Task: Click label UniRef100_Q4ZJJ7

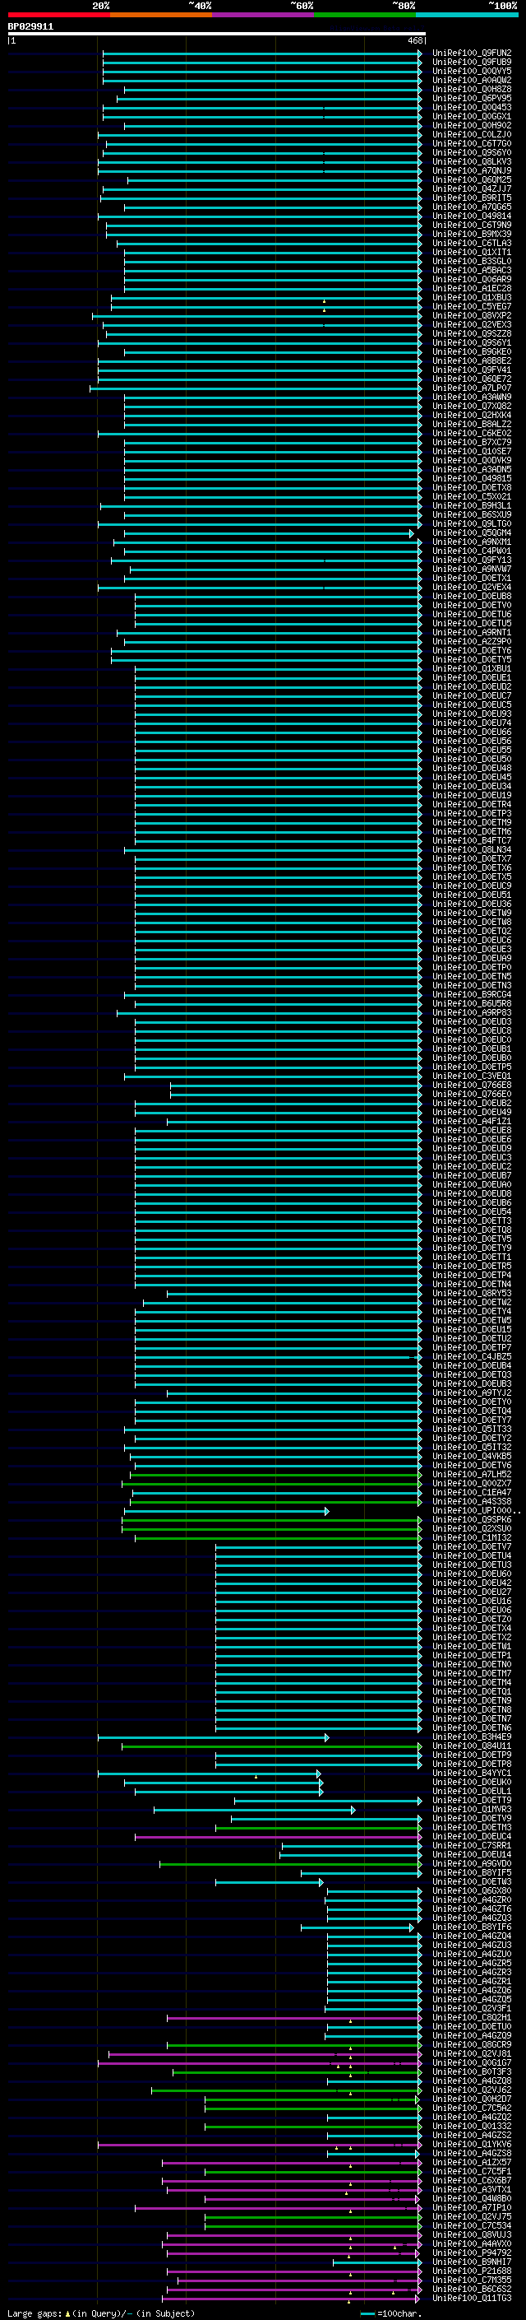Action: point(472,189)
